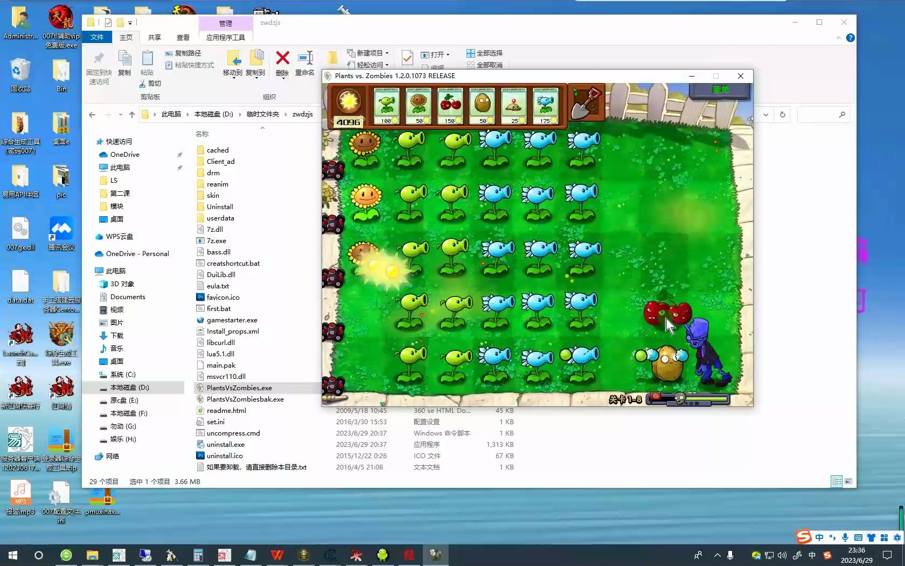Open the File tab in Explorer
The image size is (905, 566).
(x=97, y=37)
